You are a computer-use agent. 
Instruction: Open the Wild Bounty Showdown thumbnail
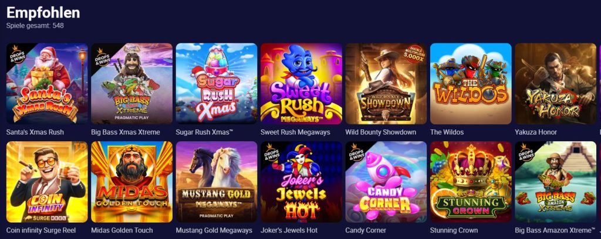pos(386,83)
